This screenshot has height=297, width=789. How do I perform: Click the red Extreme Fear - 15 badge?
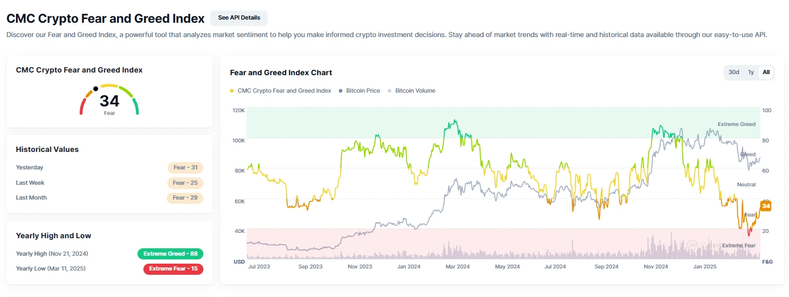(173, 269)
